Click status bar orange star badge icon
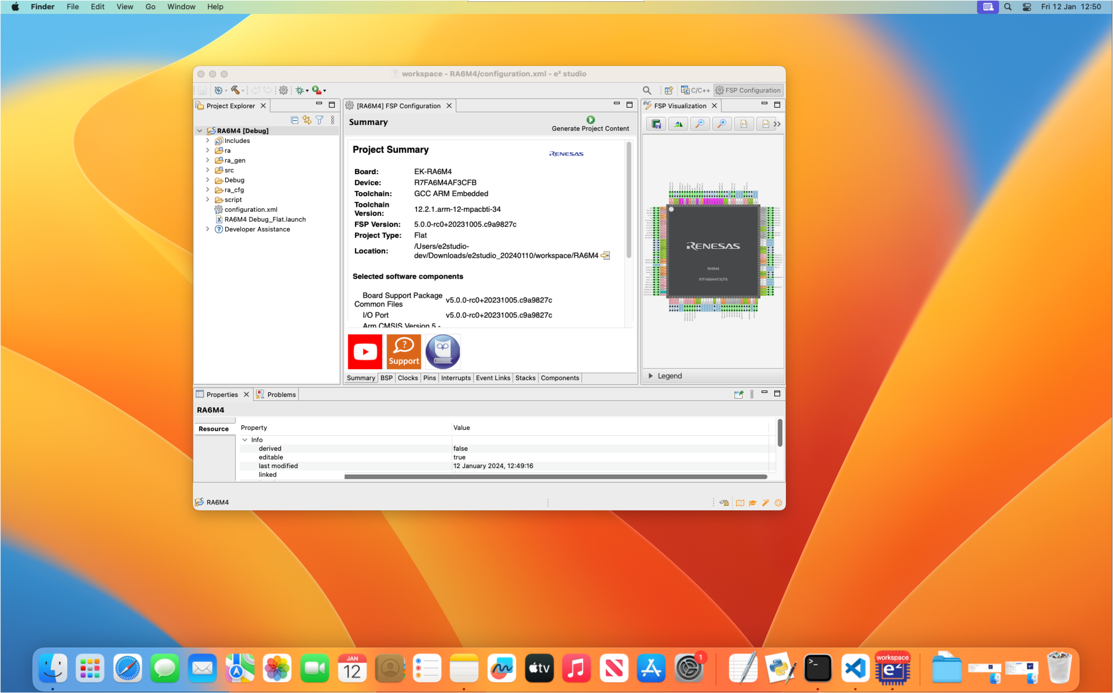The height and width of the screenshot is (693, 1113). (x=778, y=503)
